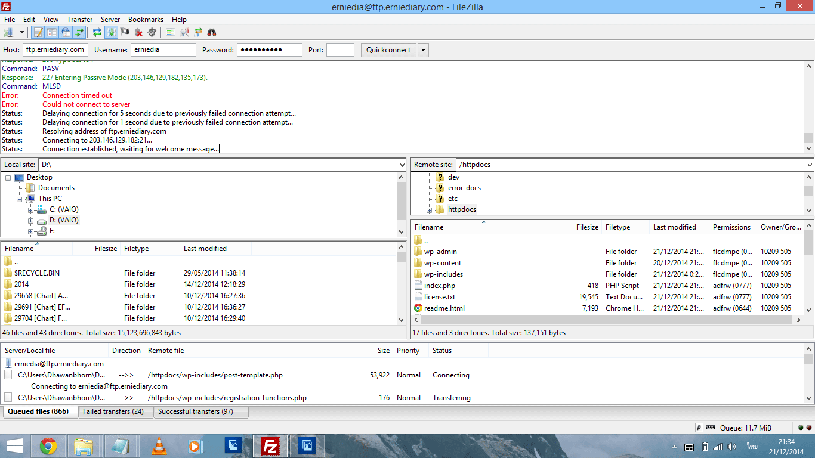Open VLC media player from the taskbar
The image size is (815, 458).
point(159,446)
